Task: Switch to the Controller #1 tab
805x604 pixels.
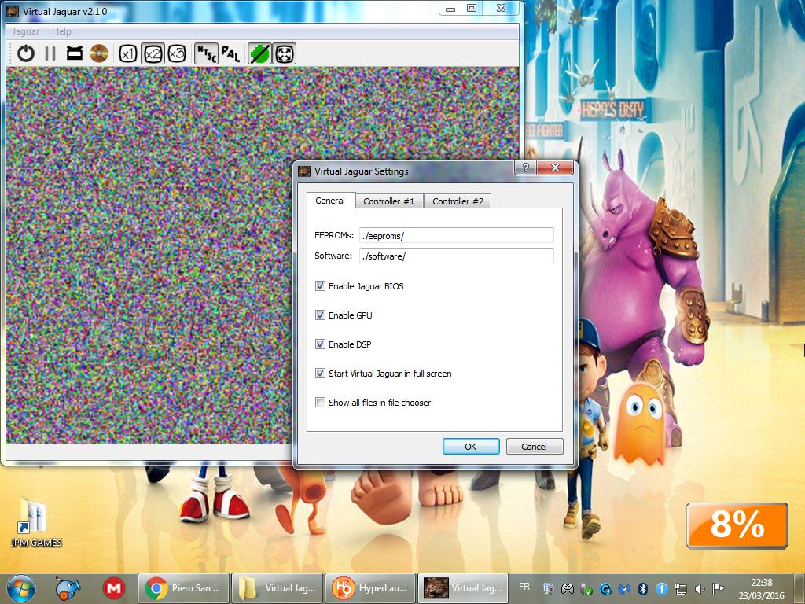Action: [x=388, y=201]
